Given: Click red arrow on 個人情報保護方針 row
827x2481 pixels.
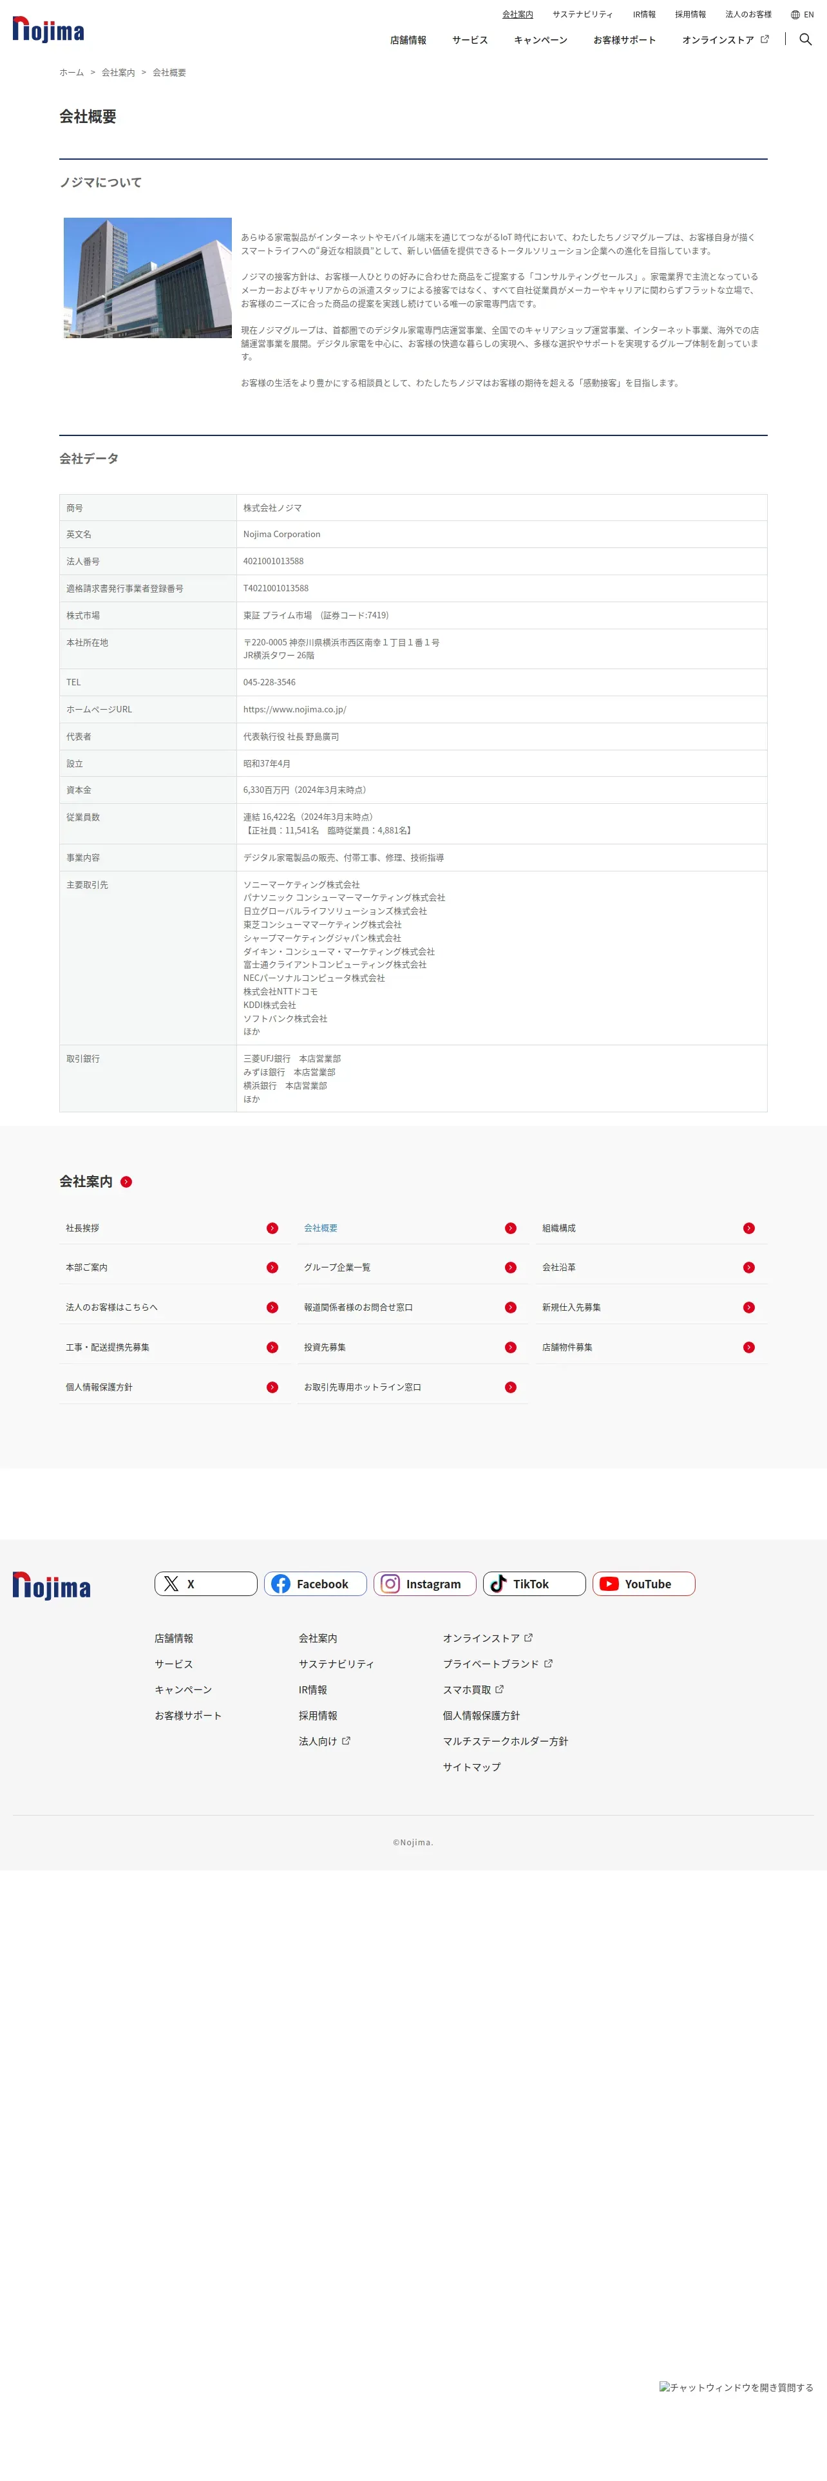Looking at the screenshot, I should (x=272, y=1387).
